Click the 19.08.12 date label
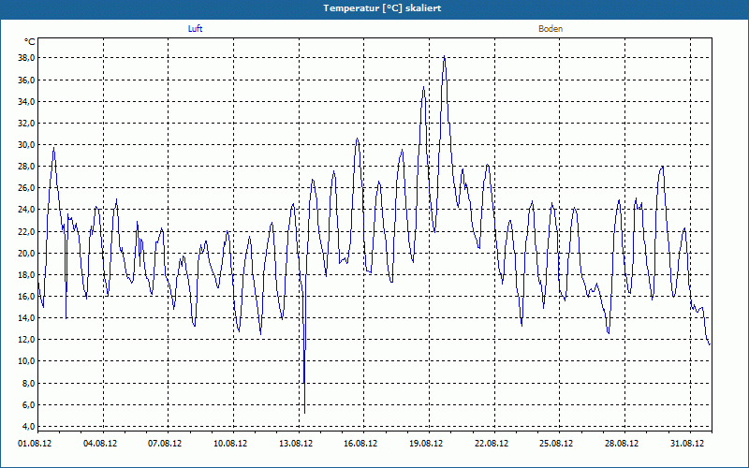Image resolution: width=749 pixels, height=468 pixels. coord(426,443)
